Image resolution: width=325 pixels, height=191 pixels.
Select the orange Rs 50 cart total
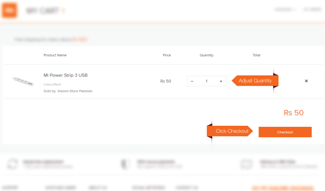[294, 113]
